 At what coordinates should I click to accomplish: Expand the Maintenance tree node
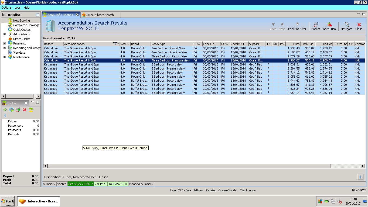[4, 57]
